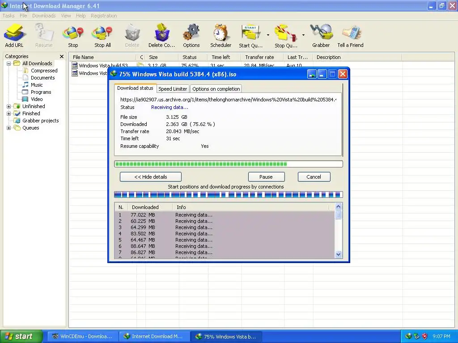This screenshot has height=343, width=458.
Task: Sort by the File Name column header
Action: [x=102, y=57]
